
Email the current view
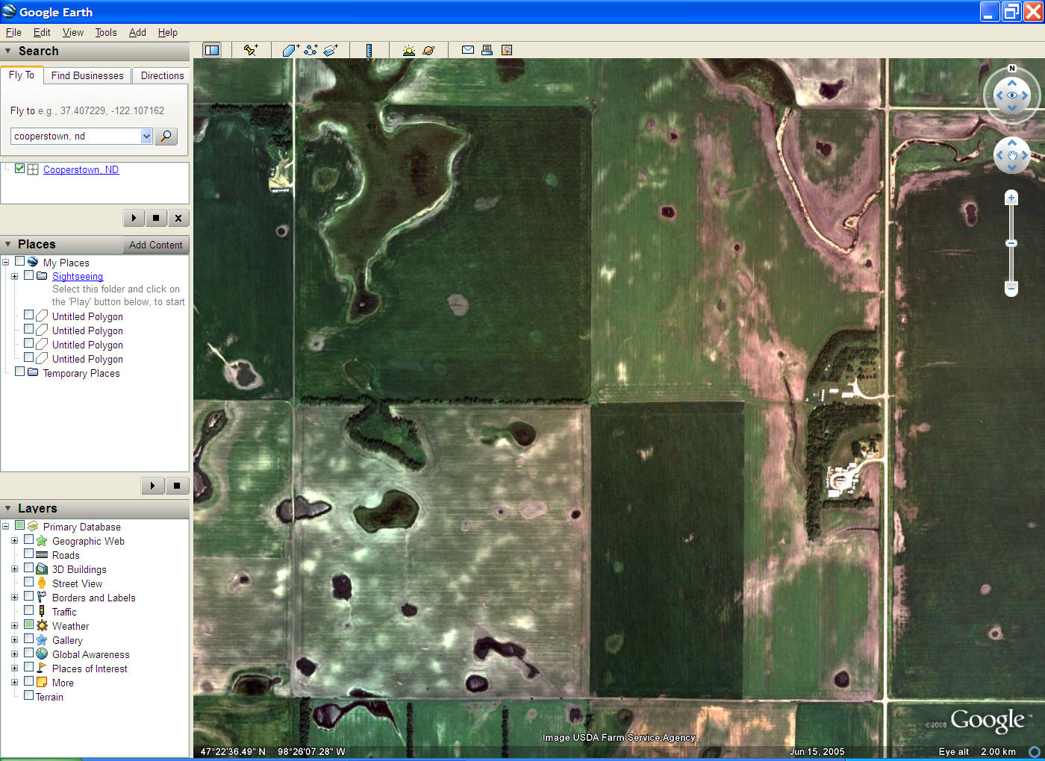pos(468,50)
